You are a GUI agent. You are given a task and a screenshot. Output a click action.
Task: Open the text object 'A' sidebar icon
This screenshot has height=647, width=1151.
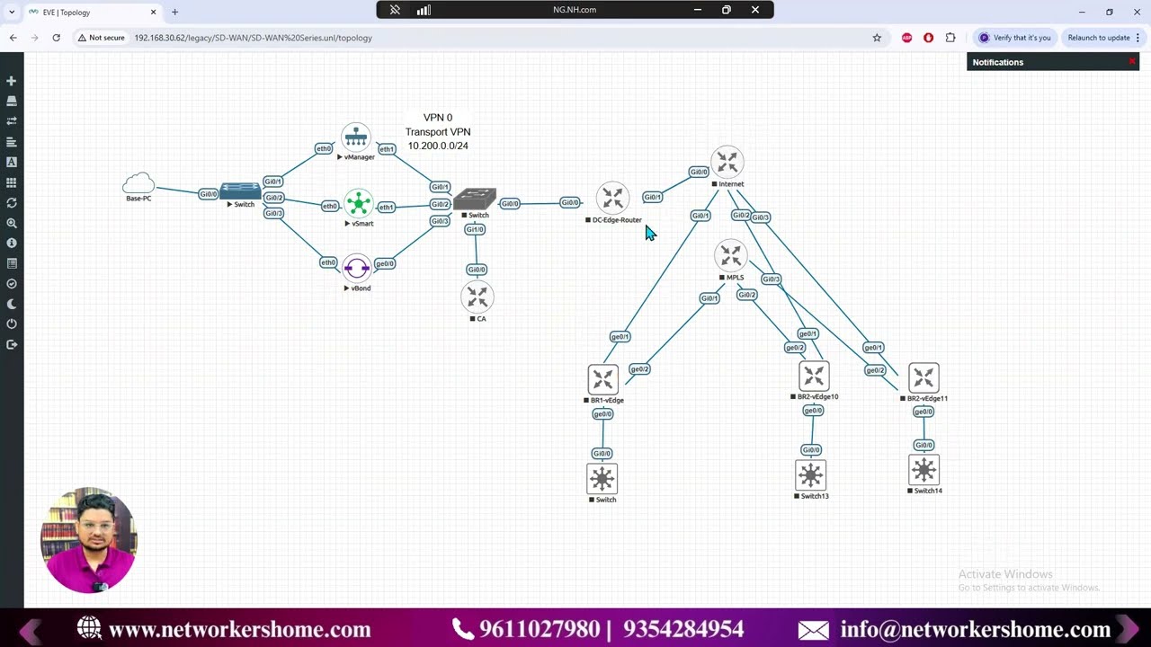coord(12,162)
